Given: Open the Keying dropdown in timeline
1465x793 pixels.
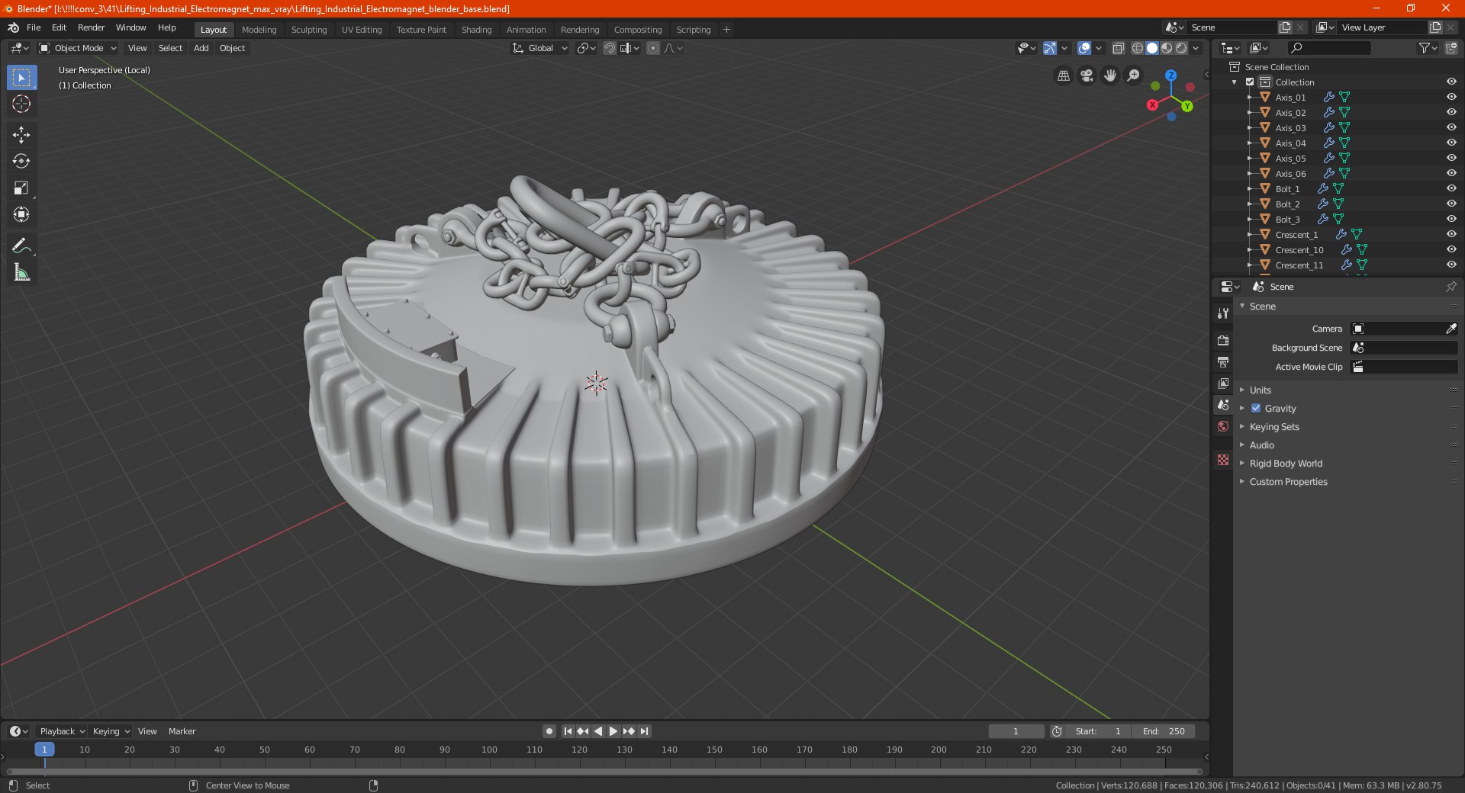Looking at the screenshot, I should (111, 731).
